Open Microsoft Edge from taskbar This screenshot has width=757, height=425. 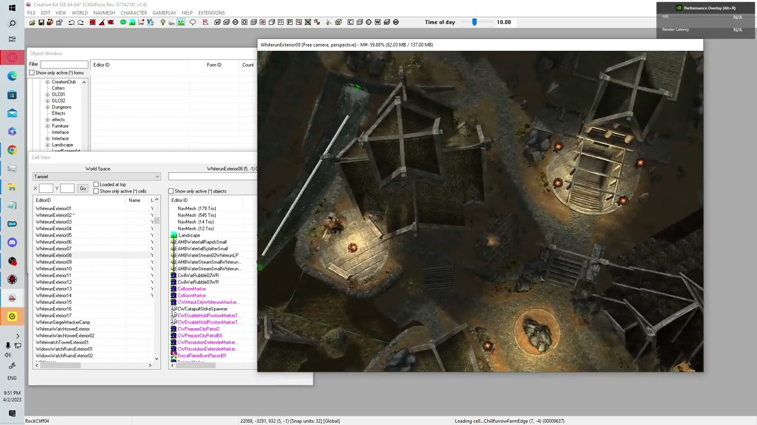[12, 76]
